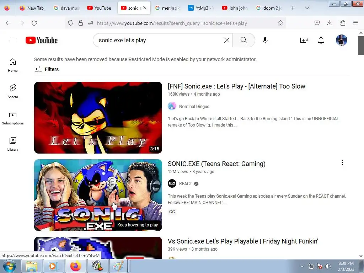Image resolution: width=364 pixels, height=273 pixels.
Task: Click the CC badge
Action: (172, 212)
